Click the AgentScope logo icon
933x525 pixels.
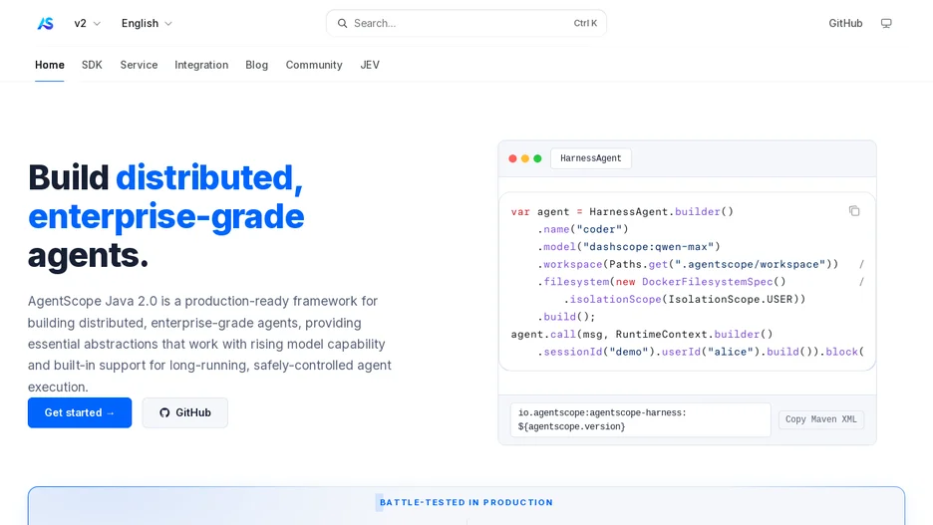pyautogui.click(x=45, y=23)
